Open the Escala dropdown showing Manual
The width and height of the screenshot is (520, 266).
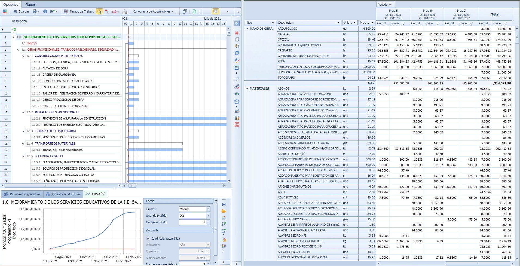point(208,209)
